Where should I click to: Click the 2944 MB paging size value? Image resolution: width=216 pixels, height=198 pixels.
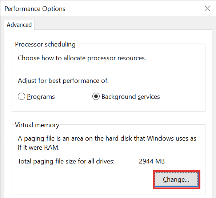152,161
